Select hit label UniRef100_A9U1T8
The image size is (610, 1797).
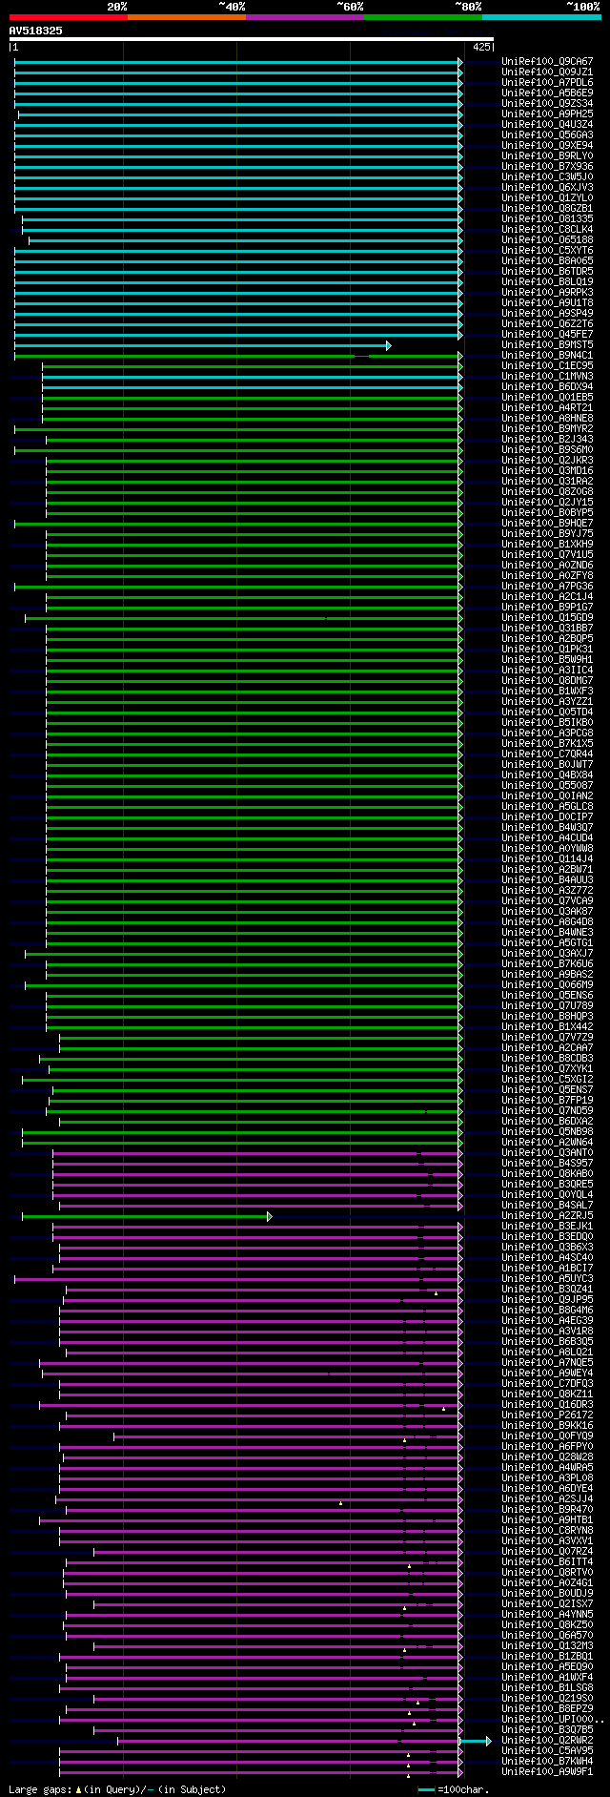[x=547, y=303]
